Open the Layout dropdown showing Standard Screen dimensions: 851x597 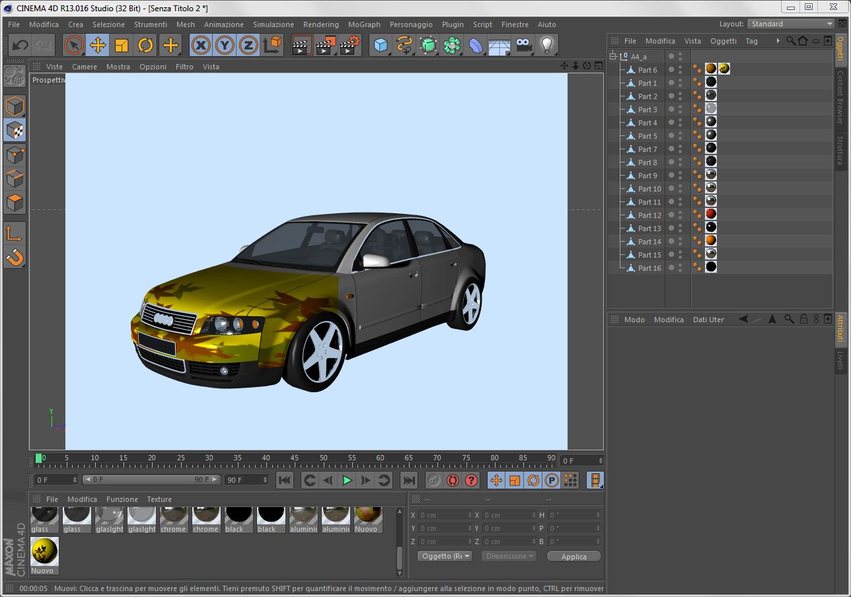click(792, 24)
